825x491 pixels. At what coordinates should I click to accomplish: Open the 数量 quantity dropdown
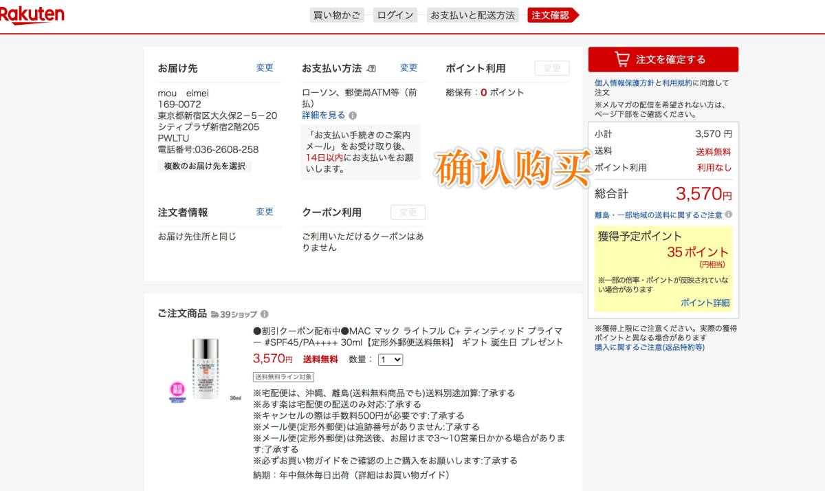pos(390,359)
